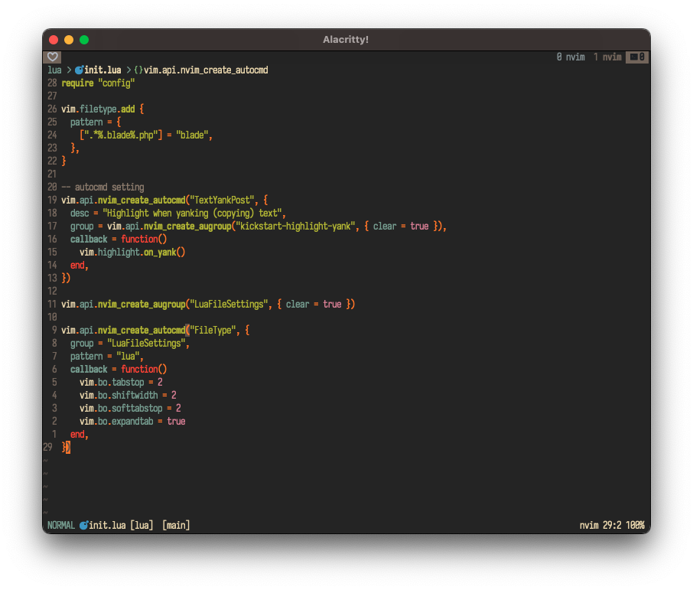
Task: Click the first callback = function() line
Action: [x=119, y=240]
